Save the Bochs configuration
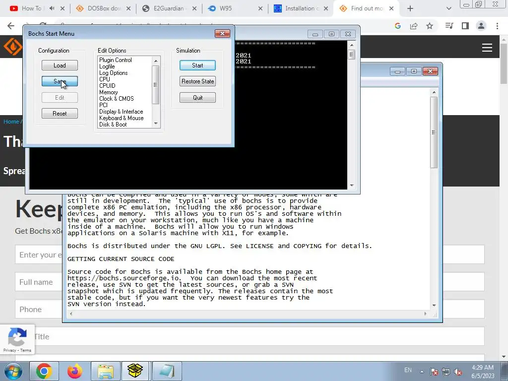This screenshot has height=381, width=508. [x=60, y=81]
